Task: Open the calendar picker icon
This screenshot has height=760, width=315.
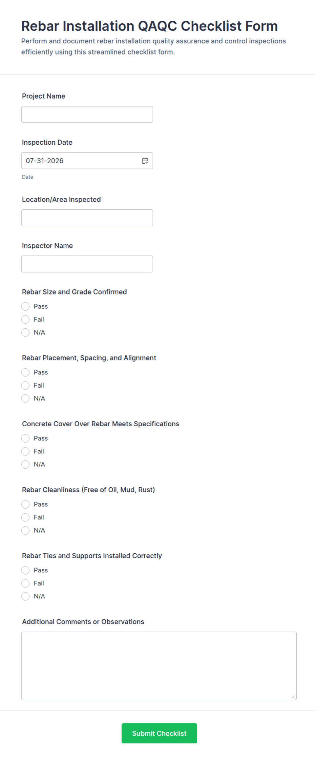Action: coord(145,161)
